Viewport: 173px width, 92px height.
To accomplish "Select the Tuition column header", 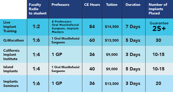I will click(112, 5).
